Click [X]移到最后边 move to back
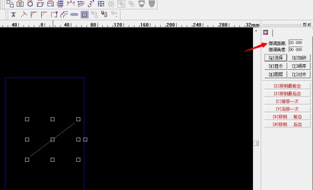This screenshot has height=190, width=313. (x=287, y=93)
